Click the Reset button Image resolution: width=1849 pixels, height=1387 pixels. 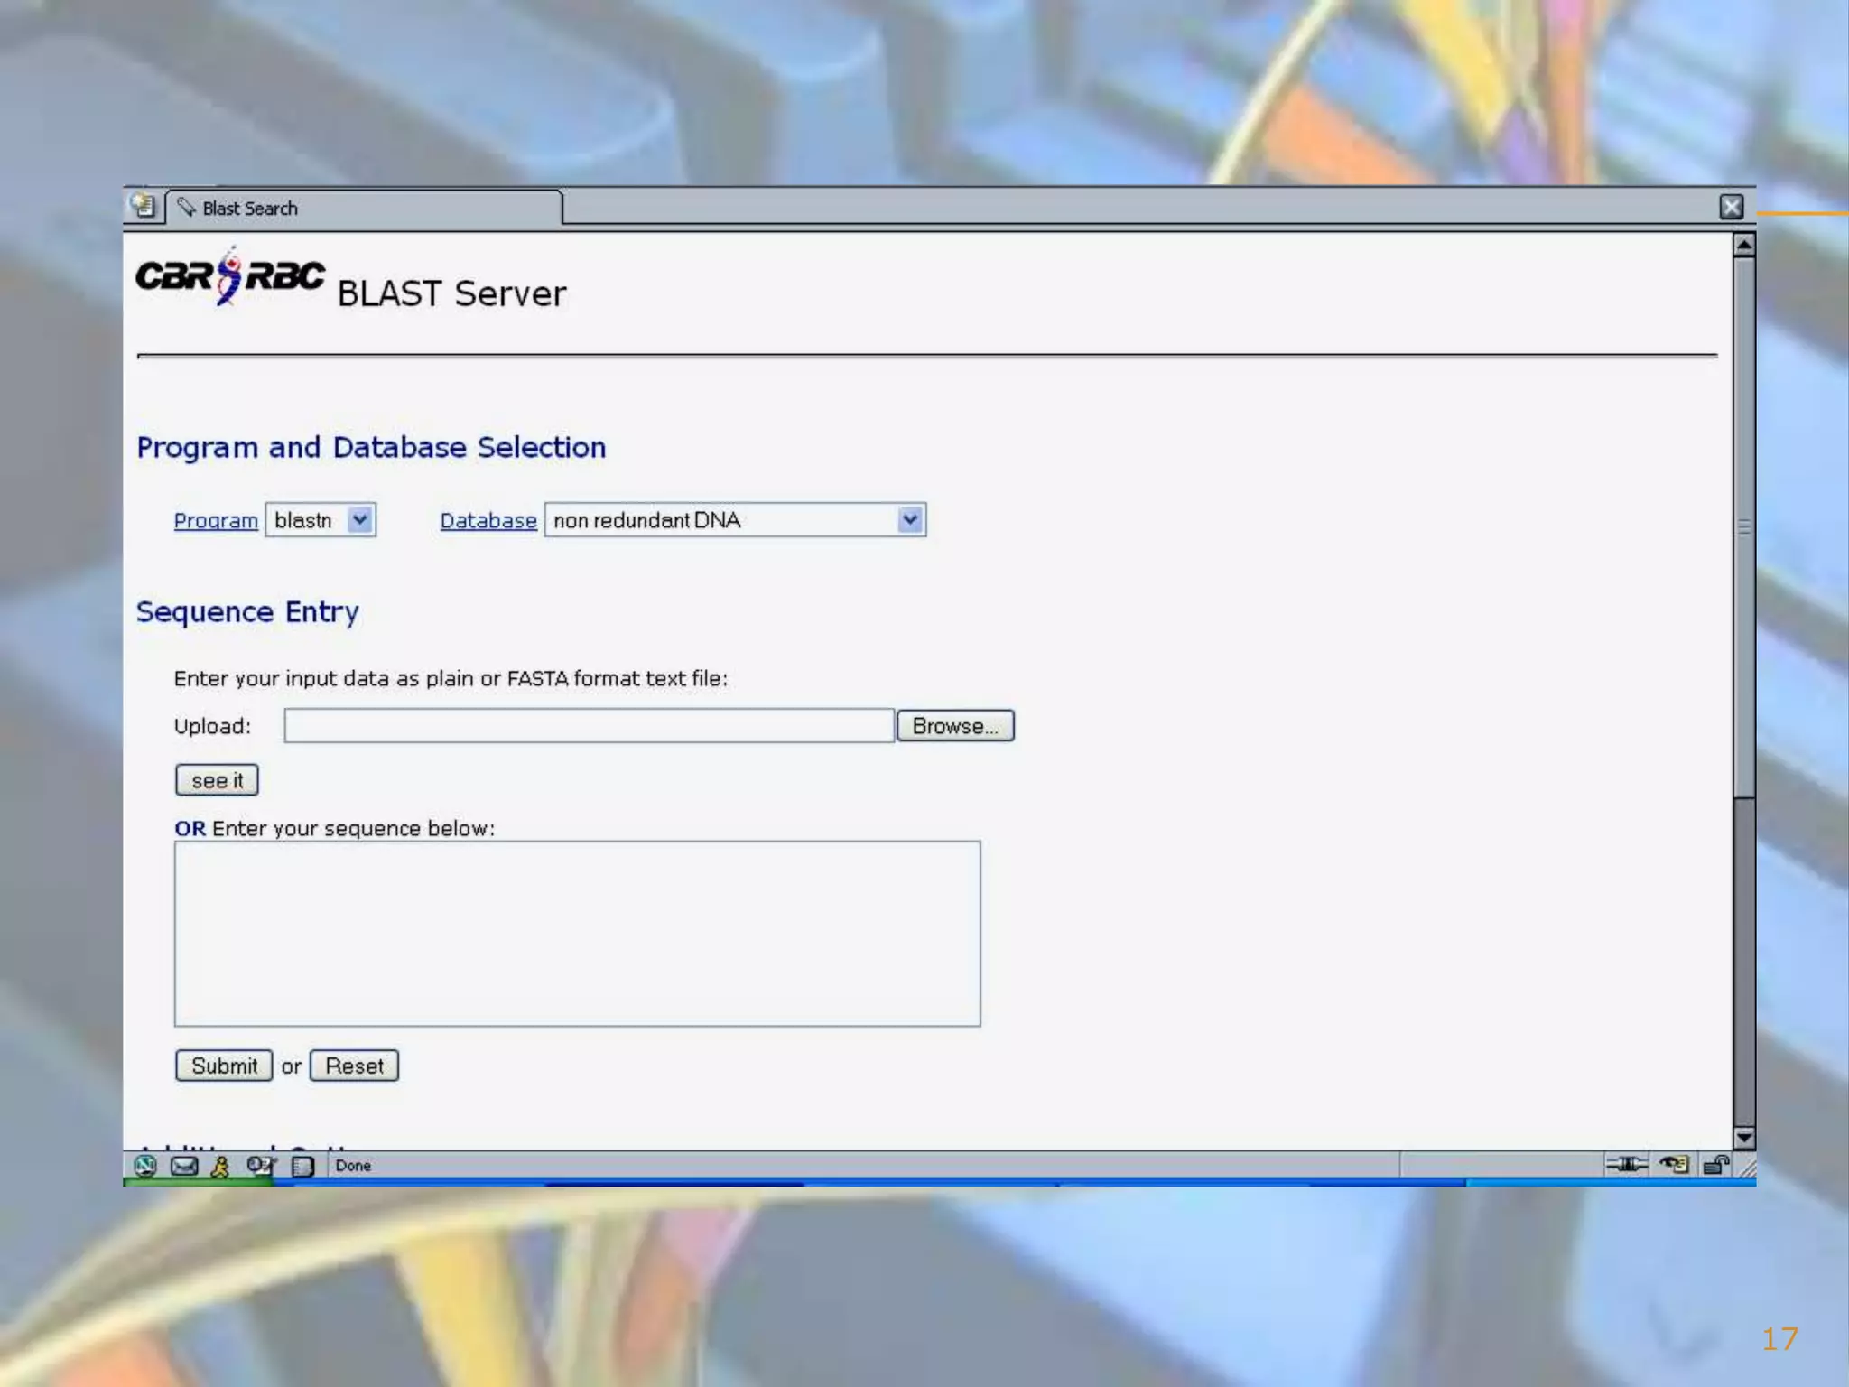354,1066
